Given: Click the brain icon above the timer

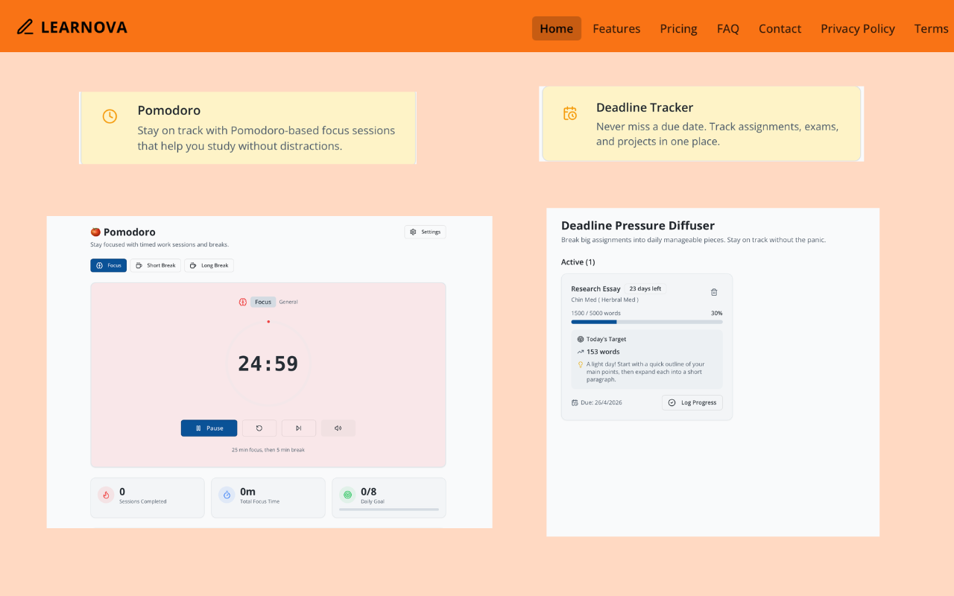Looking at the screenshot, I should pyautogui.click(x=242, y=302).
